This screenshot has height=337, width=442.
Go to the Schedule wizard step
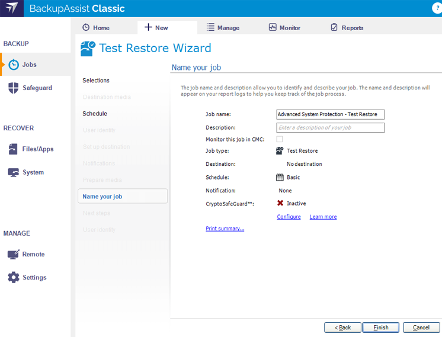pos(95,114)
